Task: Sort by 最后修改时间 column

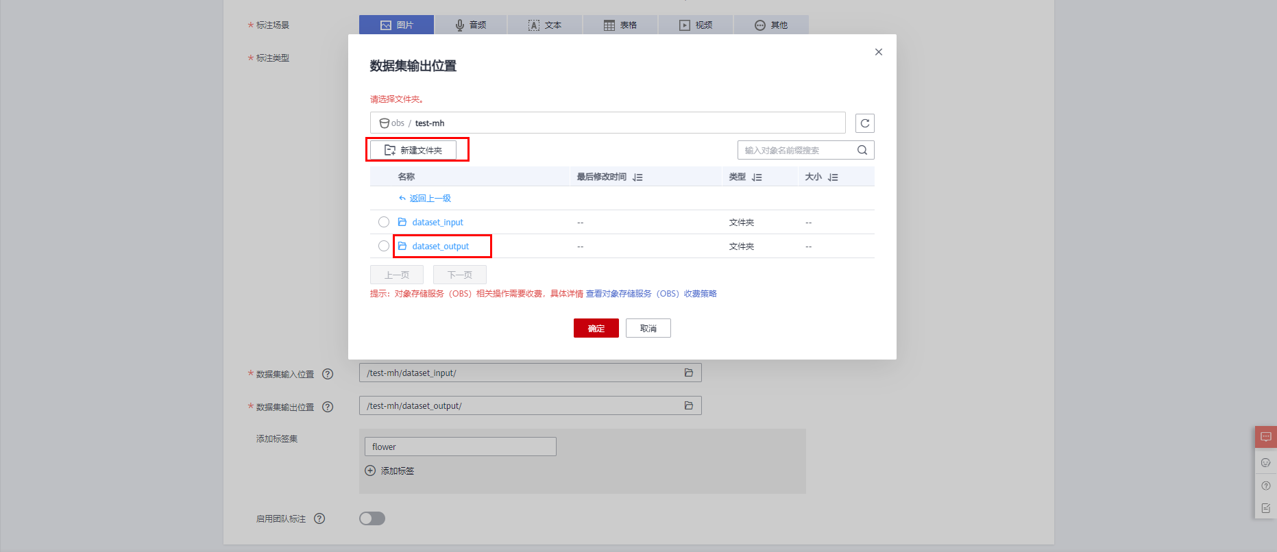Action: click(x=638, y=177)
